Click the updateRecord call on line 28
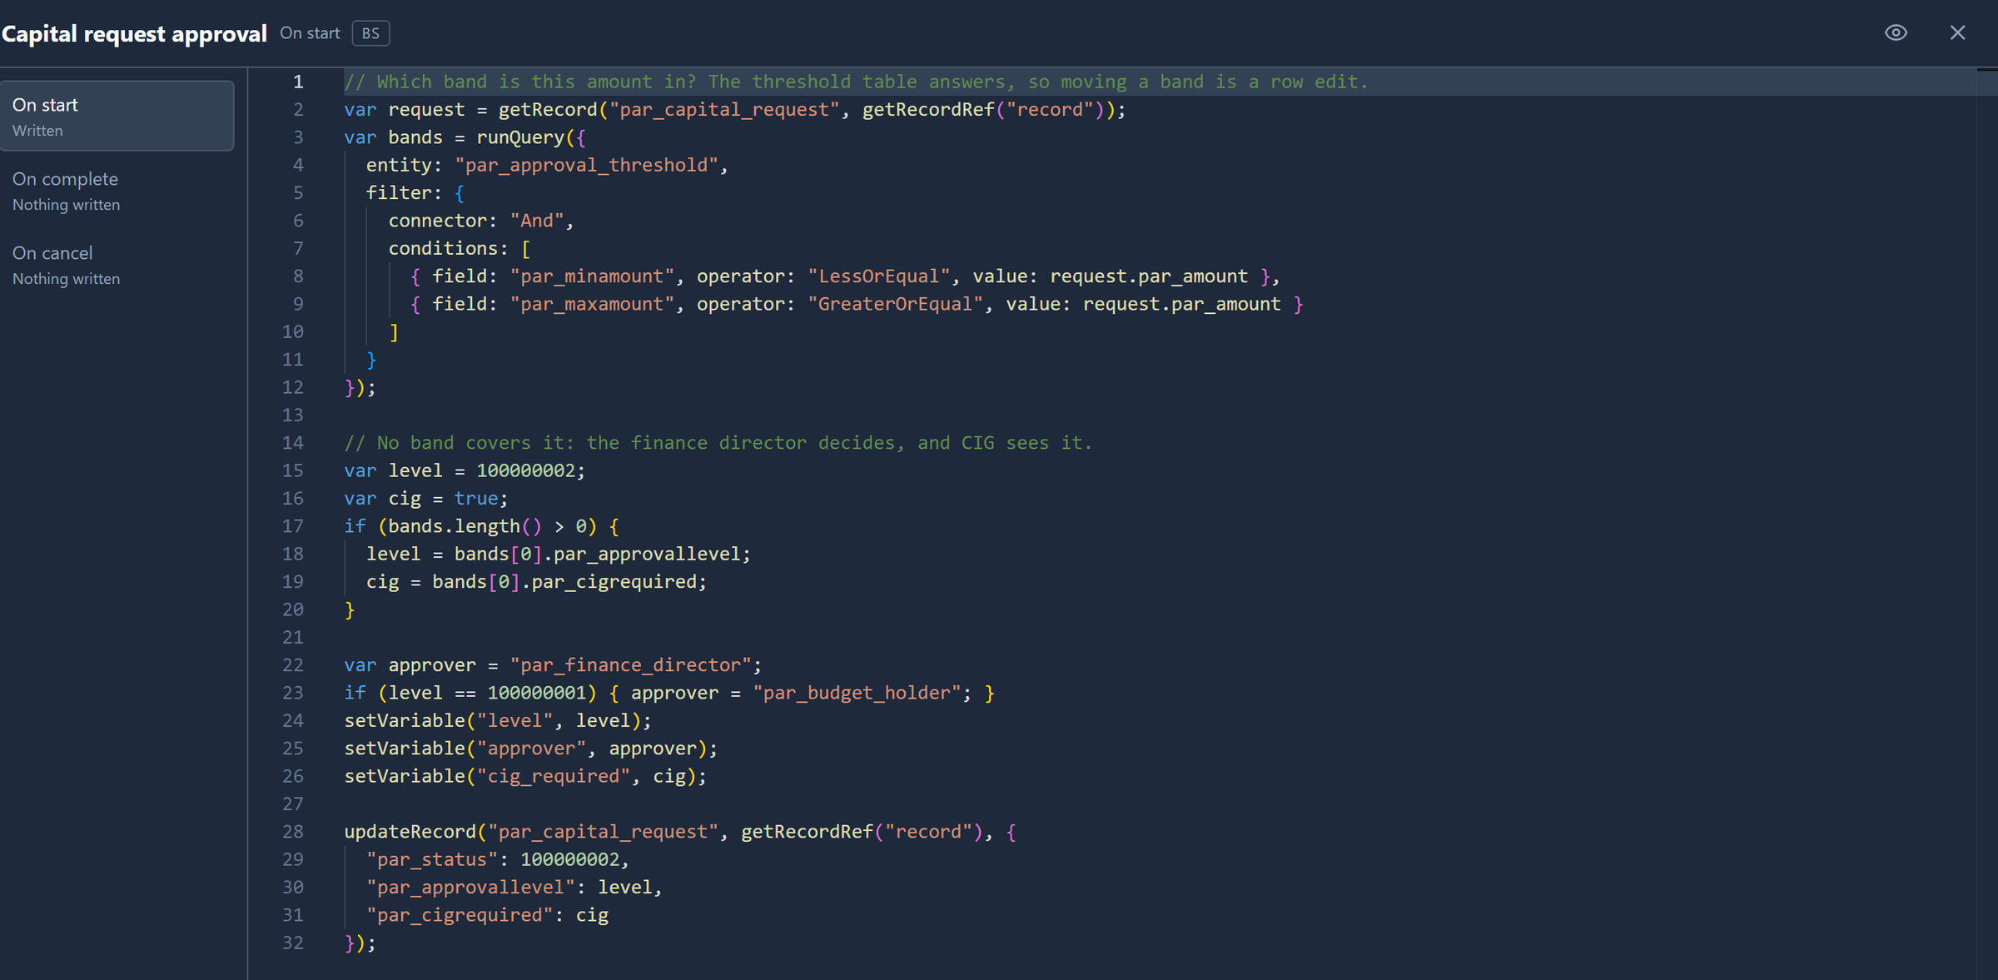This screenshot has height=980, width=1998. pos(410,832)
